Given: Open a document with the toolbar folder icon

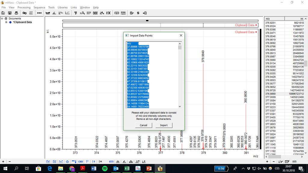Looking at the screenshot, I should pos(3,13).
